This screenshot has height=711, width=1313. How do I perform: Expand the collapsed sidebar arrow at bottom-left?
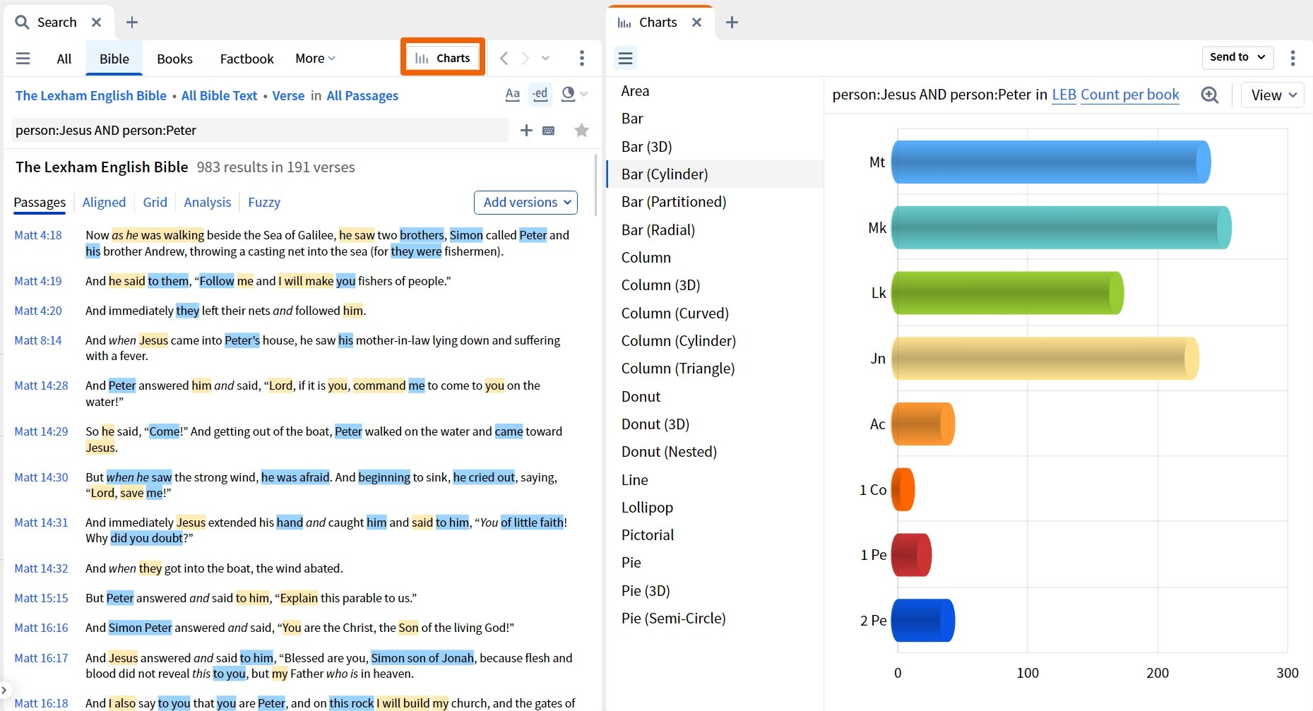click(x=4, y=690)
